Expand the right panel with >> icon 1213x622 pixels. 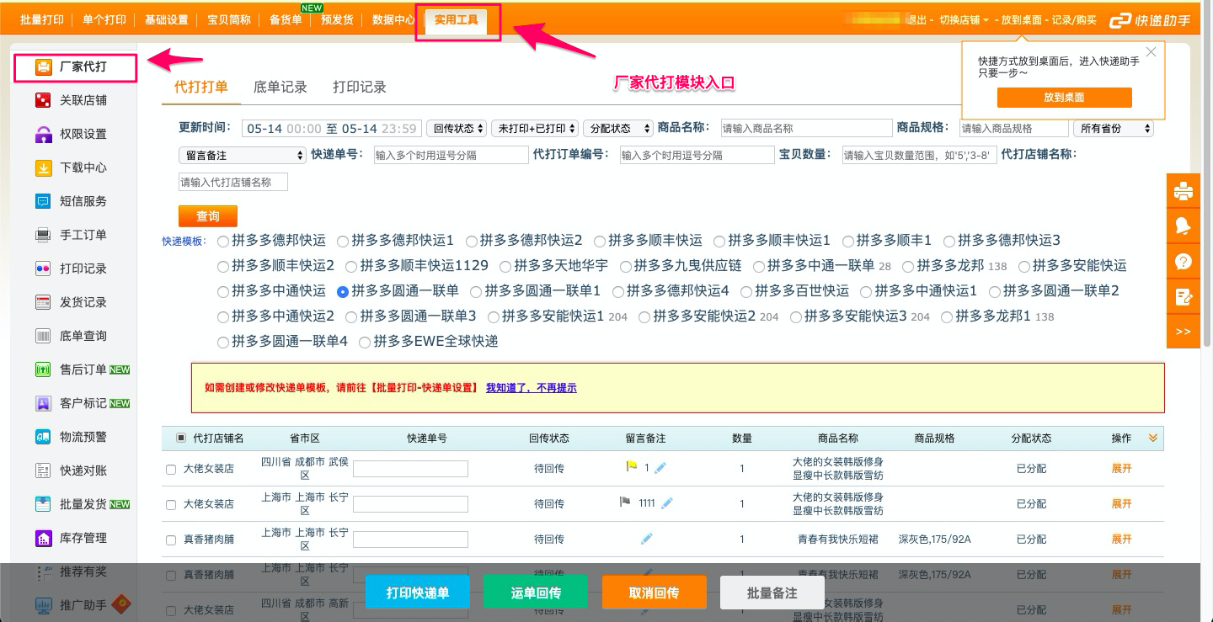[x=1184, y=332]
